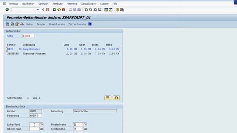Screen dimensions: 237x133
Task: Open the Hilfe menu
Action: pyautogui.click(x=115, y=4)
